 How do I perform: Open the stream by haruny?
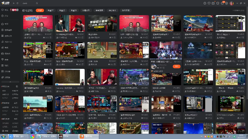(x=70, y=77)
